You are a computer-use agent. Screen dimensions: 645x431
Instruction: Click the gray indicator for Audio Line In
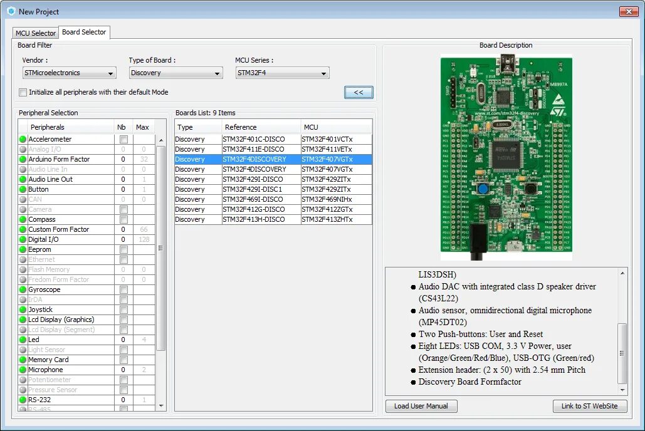tap(23, 169)
